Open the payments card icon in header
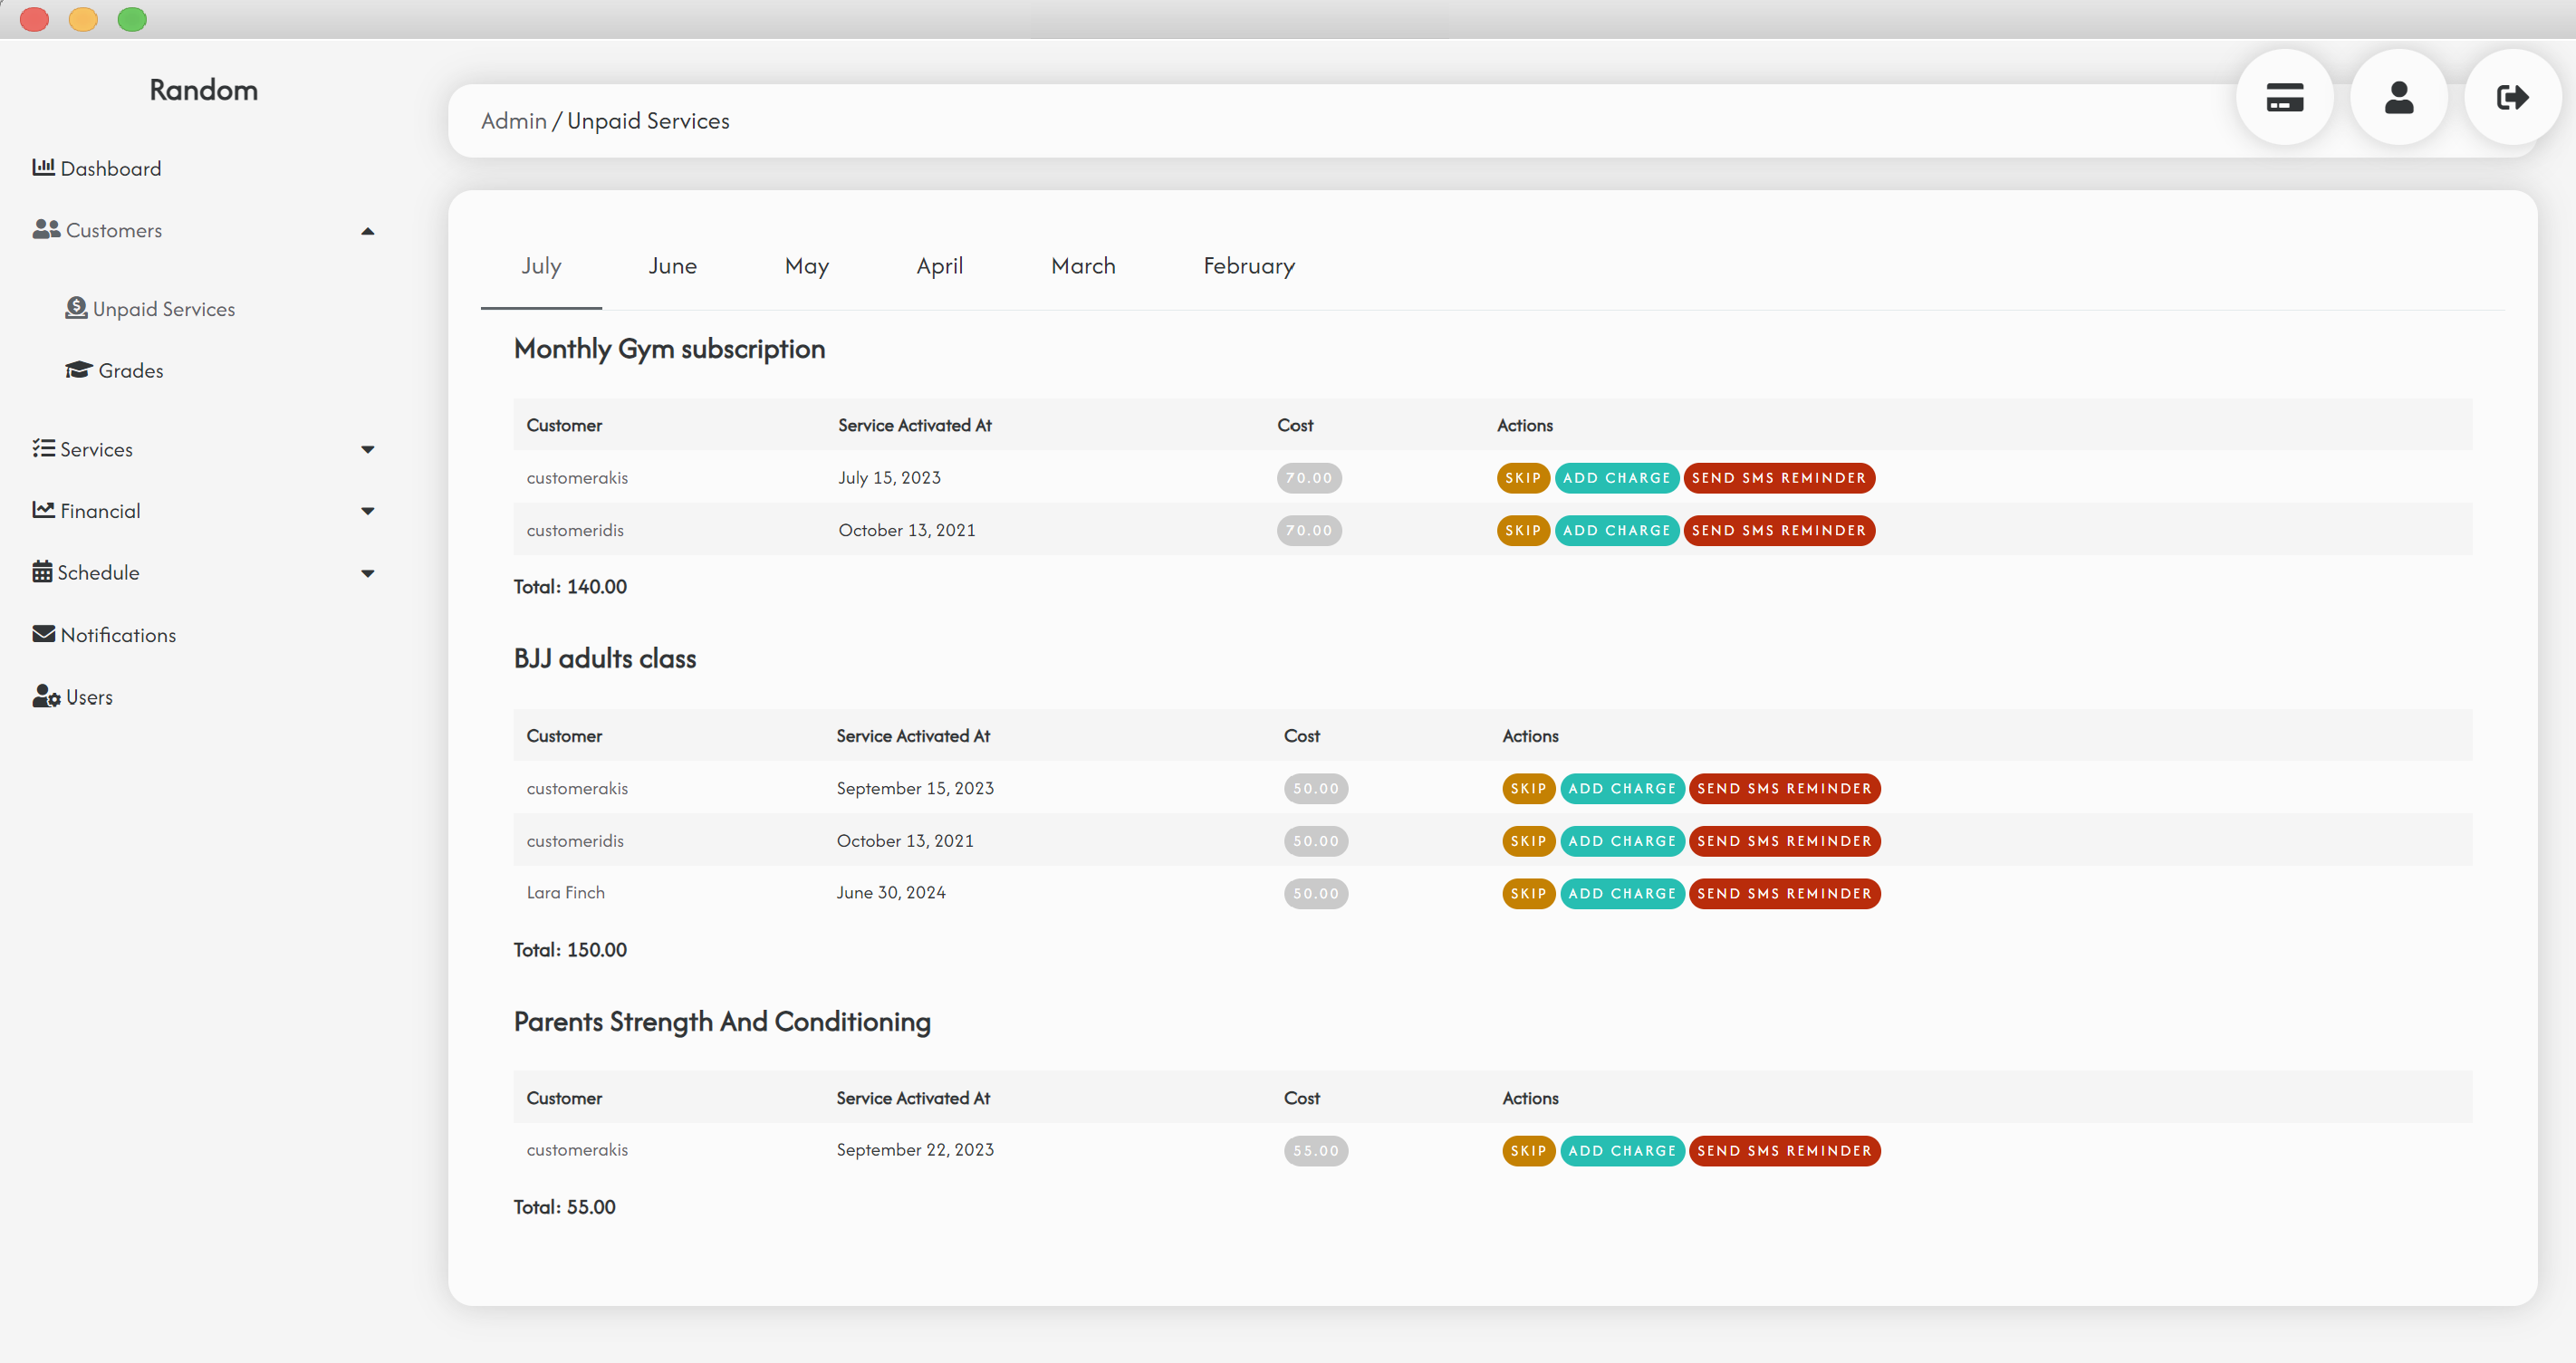 coord(2284,97)
